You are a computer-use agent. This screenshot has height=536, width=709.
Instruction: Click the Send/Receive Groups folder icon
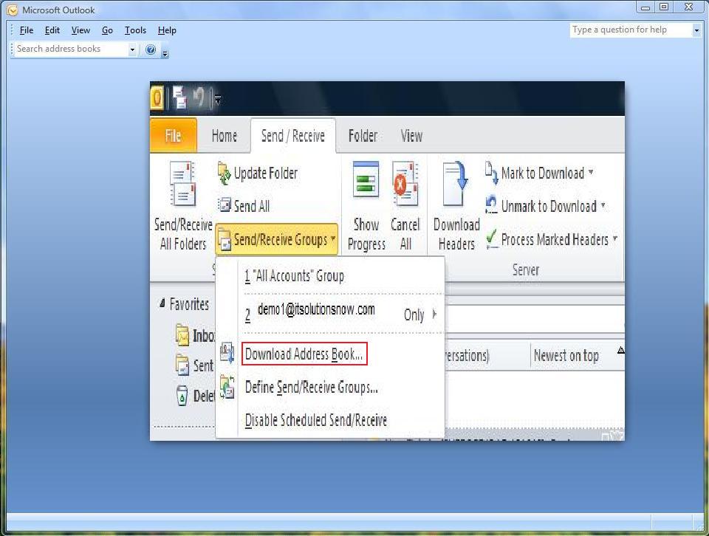(x=225, y=239)
